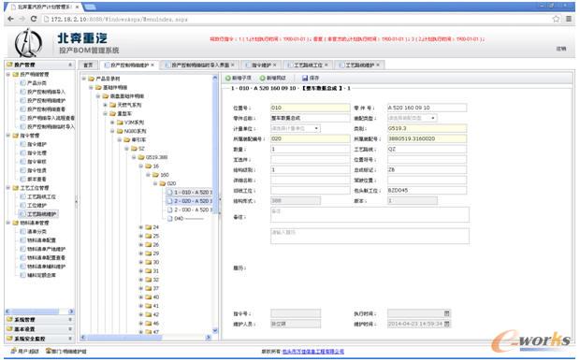Open the 计量单位 dropdown list

point(296,128)
